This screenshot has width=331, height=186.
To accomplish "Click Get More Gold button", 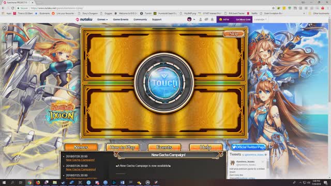I will pyautogui.click(x=243, y=20).
